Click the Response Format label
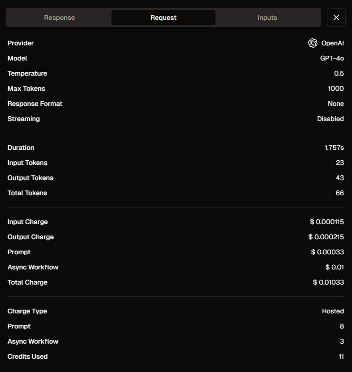The image size is (352, 372). coord(35,104)
